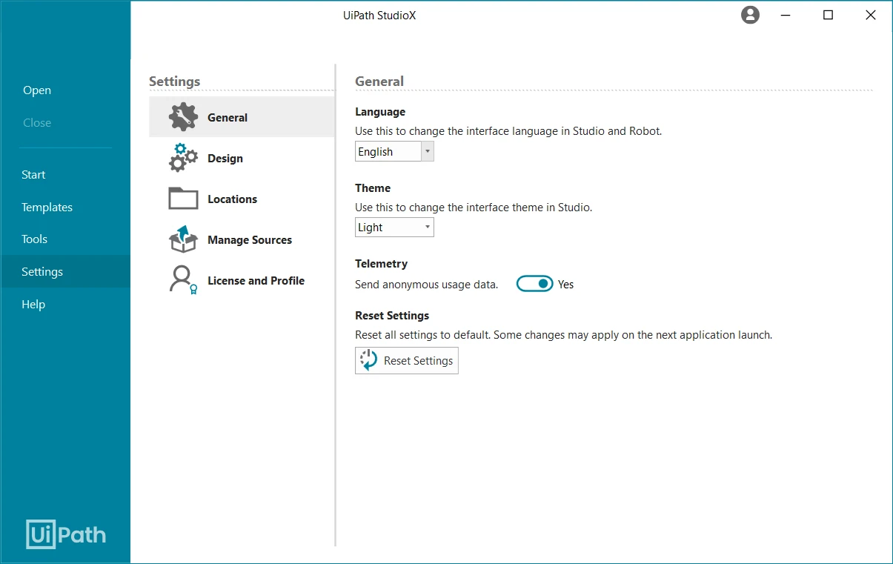Switch to the Design settings tab
893x564 pixels.
click(x=225, y=159)
